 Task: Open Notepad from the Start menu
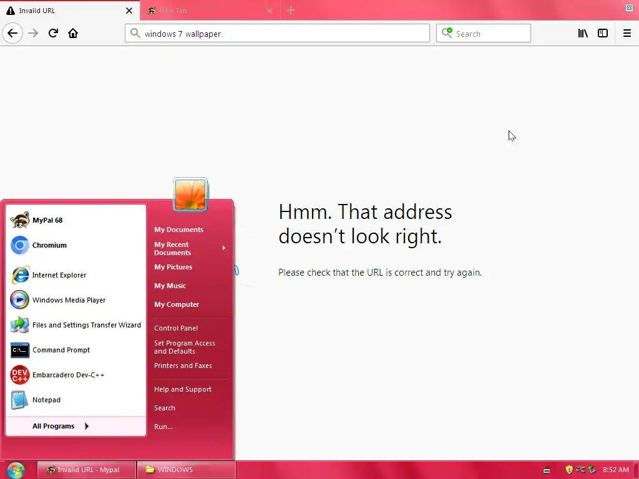coord(76,400)
